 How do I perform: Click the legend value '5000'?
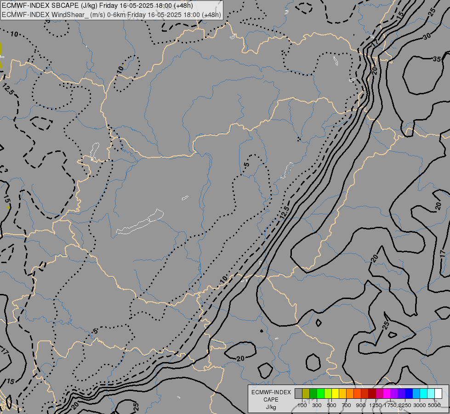pos(434,405)
